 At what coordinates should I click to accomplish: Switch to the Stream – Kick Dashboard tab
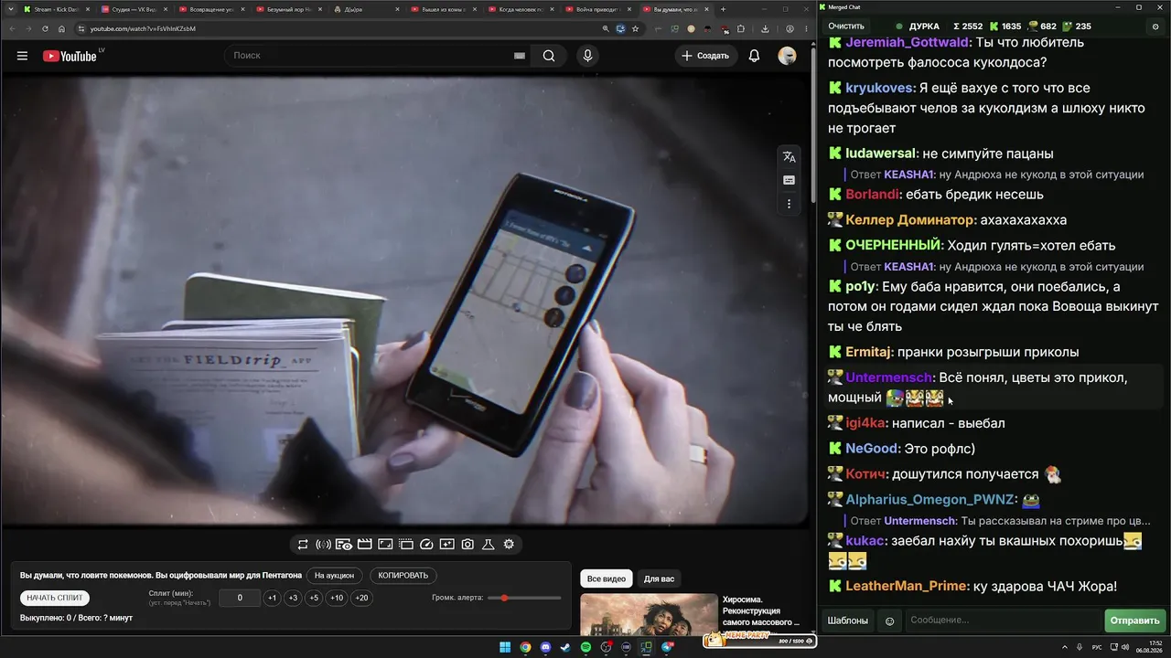(55, 9)
